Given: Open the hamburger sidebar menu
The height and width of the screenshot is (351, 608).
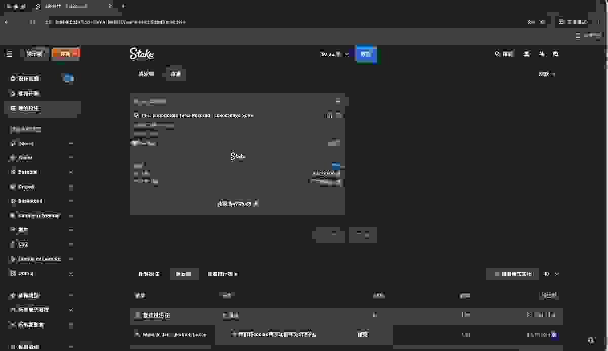Looking at the screenshot, I should 9,54.
